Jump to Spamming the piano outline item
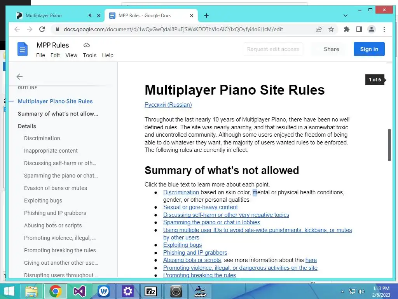The image size is (398, 299). pos(61,176)
